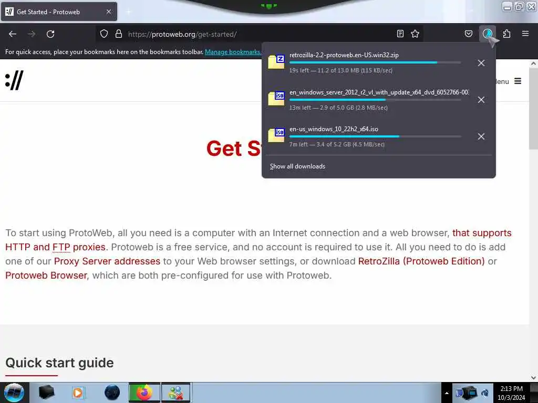Open tracking protection shield icon

(x=104, y=34)
